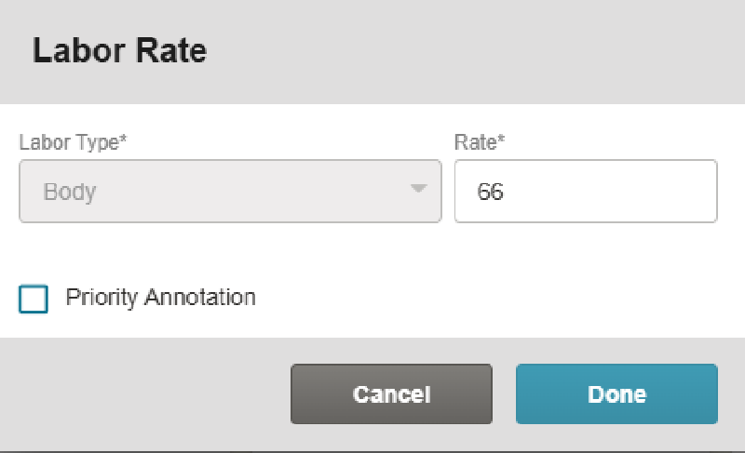Confirm the labor rate with Done
Image resolution: width=745 pixels, height=453 pixels.
[x=616, y=394]
